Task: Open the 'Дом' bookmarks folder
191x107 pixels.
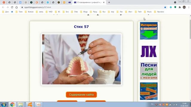Action: [x=5, y=12]
